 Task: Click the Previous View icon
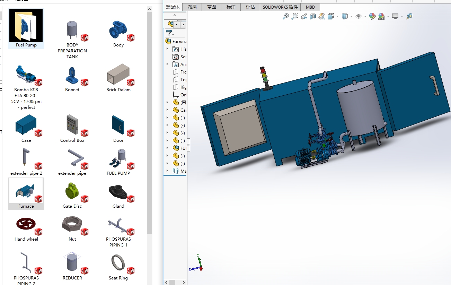(304, 16)
